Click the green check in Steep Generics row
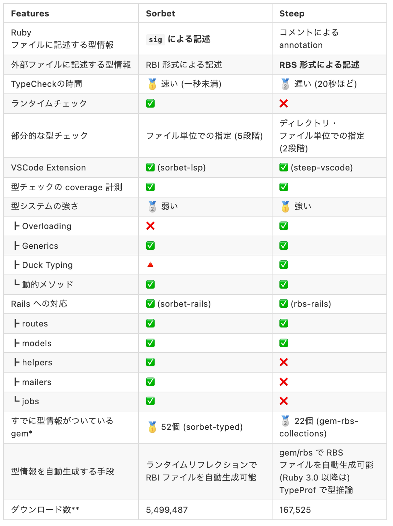 pos(284,246)
